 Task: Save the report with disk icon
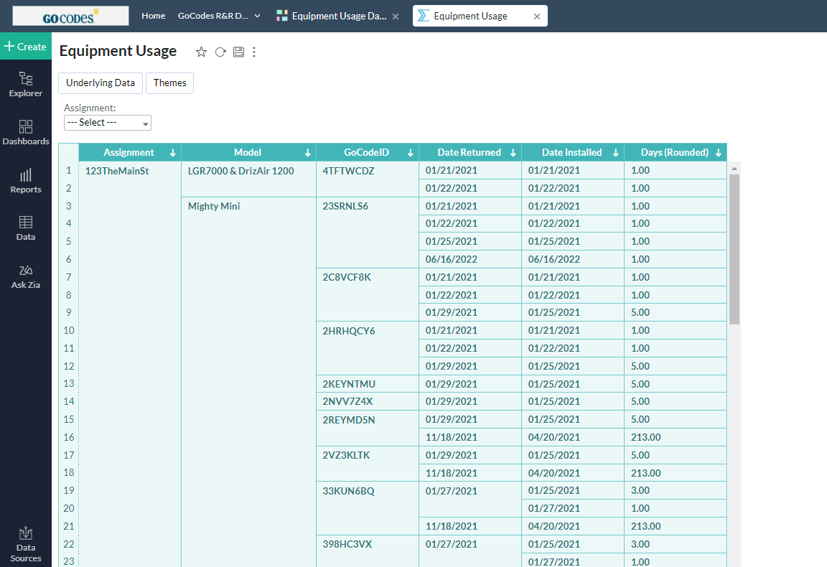pos(238,52)
